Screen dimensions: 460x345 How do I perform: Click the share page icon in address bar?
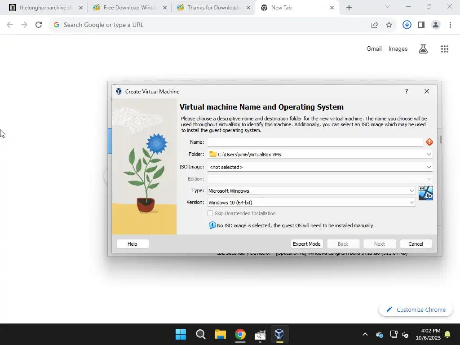(x=375, y=25)
